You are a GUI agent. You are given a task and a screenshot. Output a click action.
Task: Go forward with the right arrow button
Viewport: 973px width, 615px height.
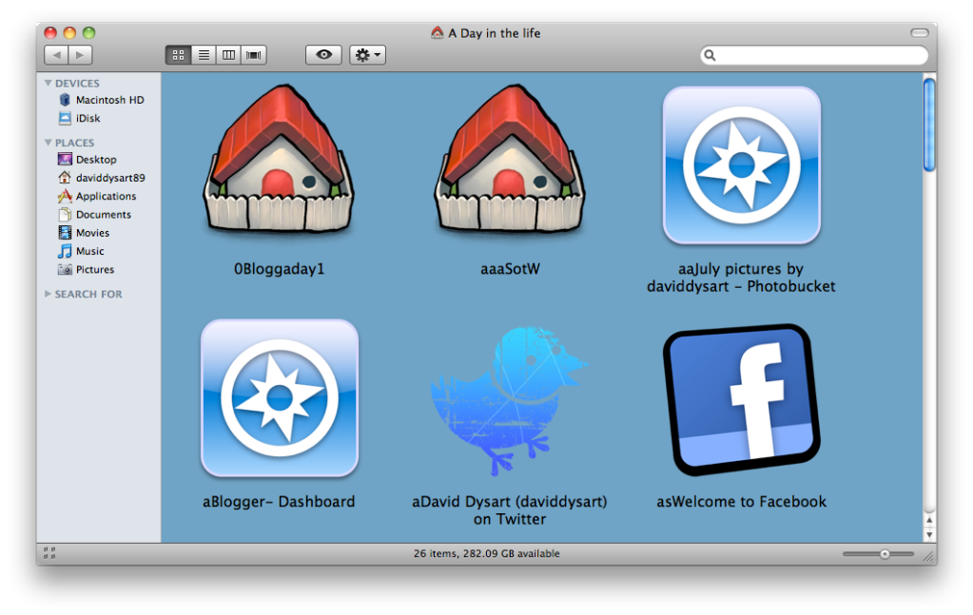(80, 55)
